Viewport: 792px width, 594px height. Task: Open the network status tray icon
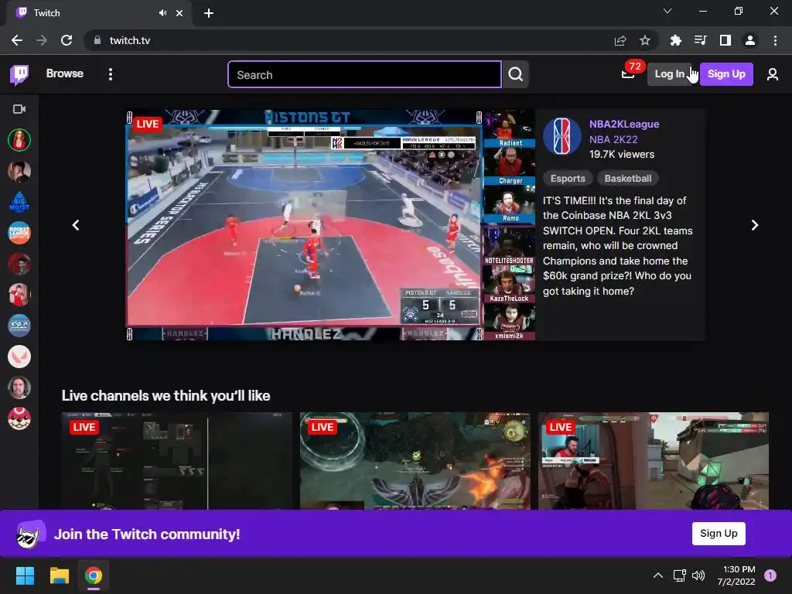point(679,575)
